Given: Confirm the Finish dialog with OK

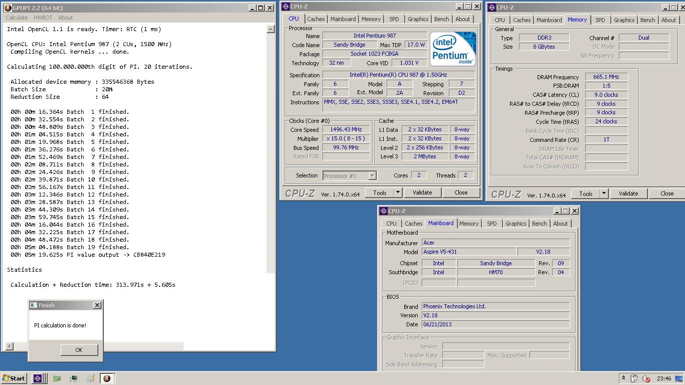Looking at the screenshot, I should [x=79, y=350].
